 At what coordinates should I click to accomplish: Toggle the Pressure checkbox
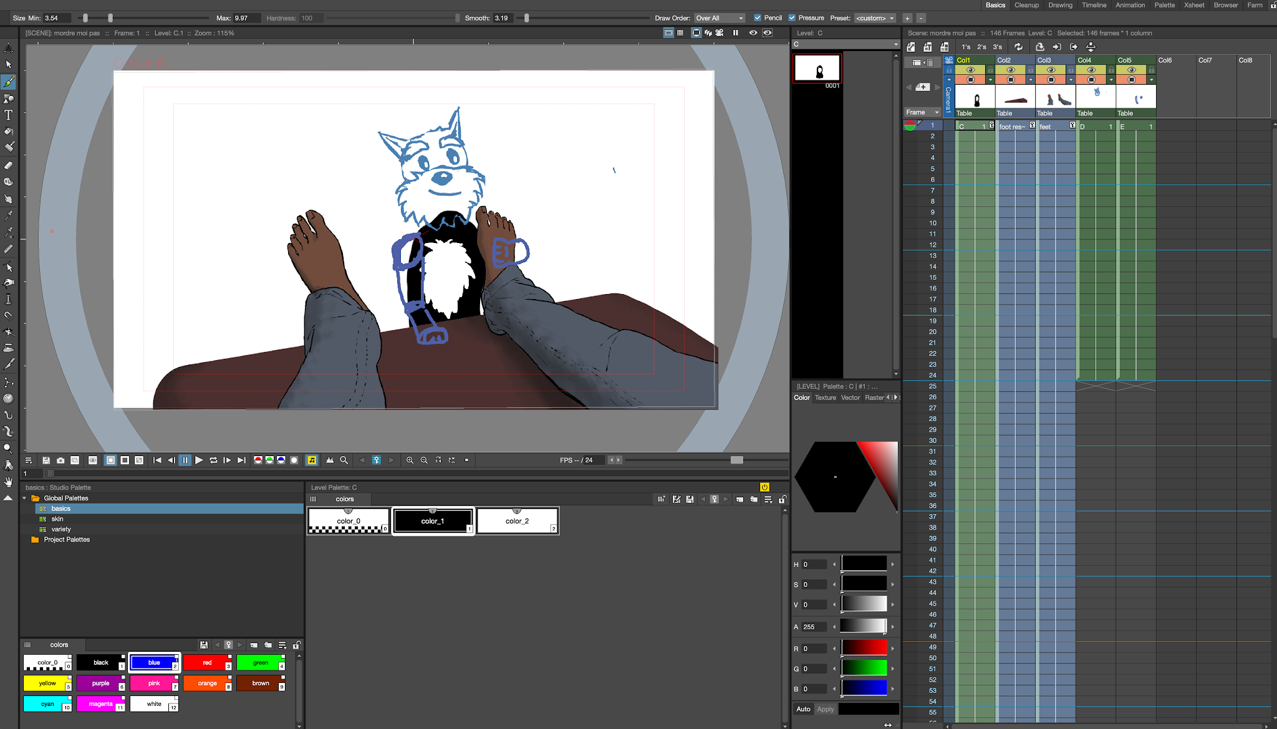point(792,18)
